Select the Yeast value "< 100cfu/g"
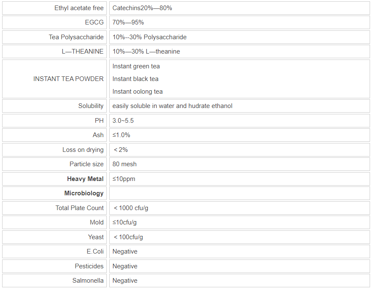373x289 pixels. coord(128,237)
